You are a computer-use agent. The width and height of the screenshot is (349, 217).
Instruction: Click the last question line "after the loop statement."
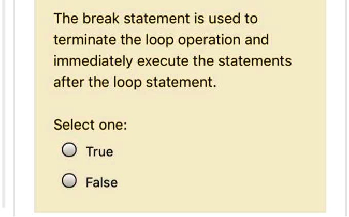coord(134,82)
